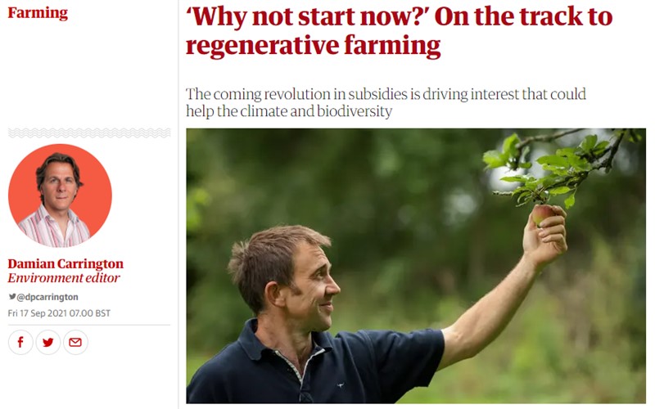Click the Fri 17 Sep 2021 publication date

[x=59, y=313]
